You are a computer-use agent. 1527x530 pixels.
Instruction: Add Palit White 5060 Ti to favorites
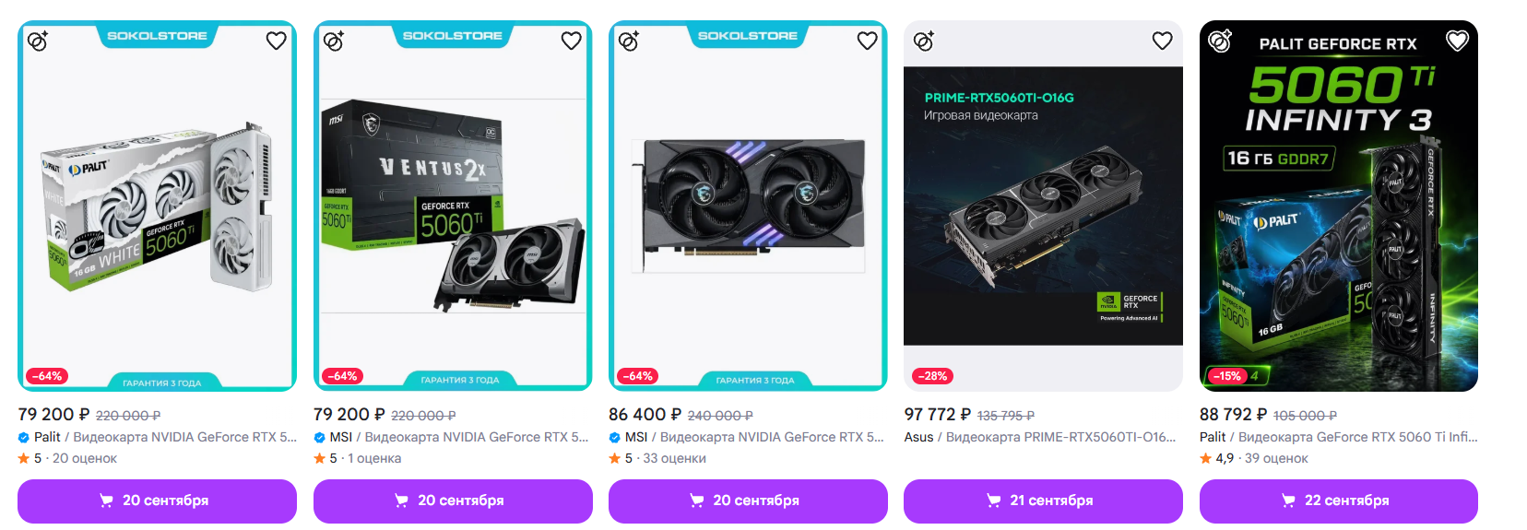click(276, 41)
